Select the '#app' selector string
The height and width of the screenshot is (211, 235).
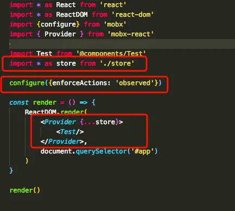click(x=142, y=151)
